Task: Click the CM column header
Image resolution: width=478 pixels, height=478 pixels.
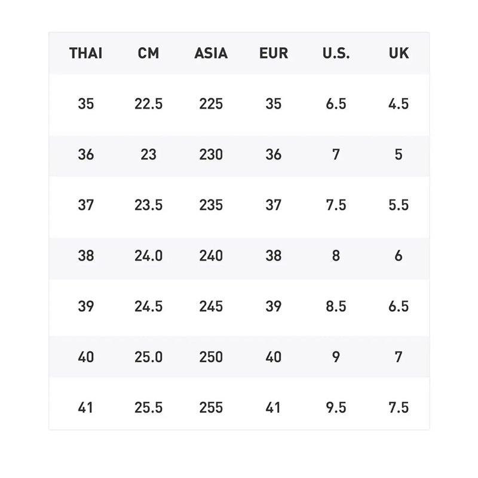Action: pos(148,53)
